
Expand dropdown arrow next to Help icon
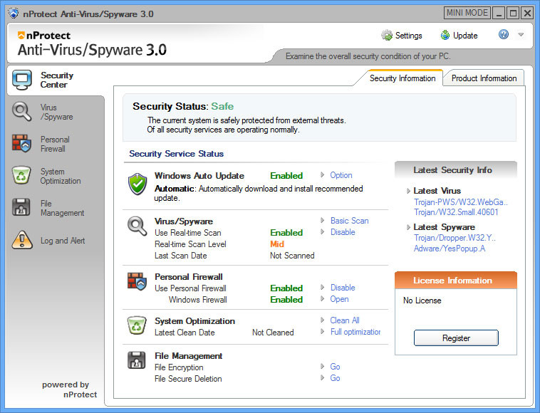521,34
